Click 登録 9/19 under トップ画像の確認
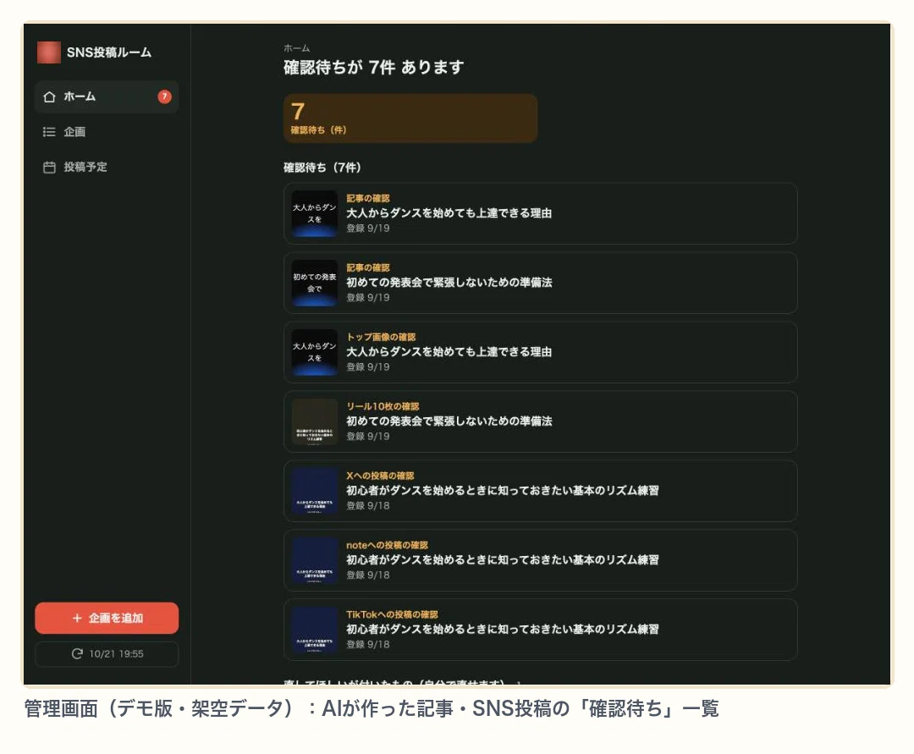The width and height of the screenshot is (914, 754). click(368, 367)
